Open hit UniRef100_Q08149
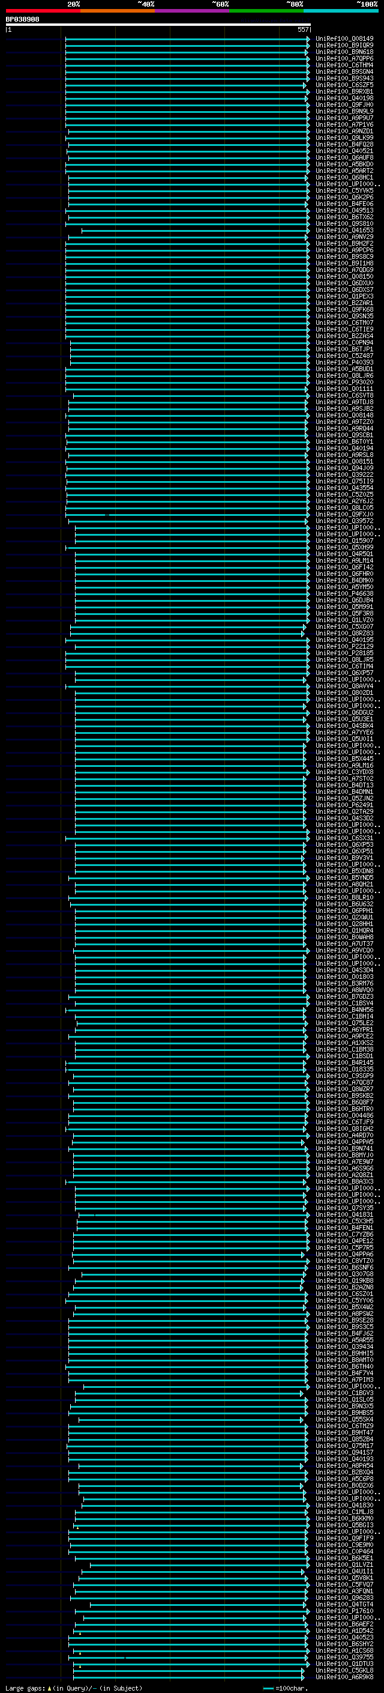 coord(344,39)
